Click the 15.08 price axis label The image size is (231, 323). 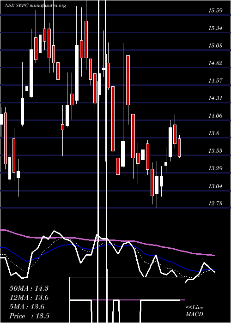point(215,45)
